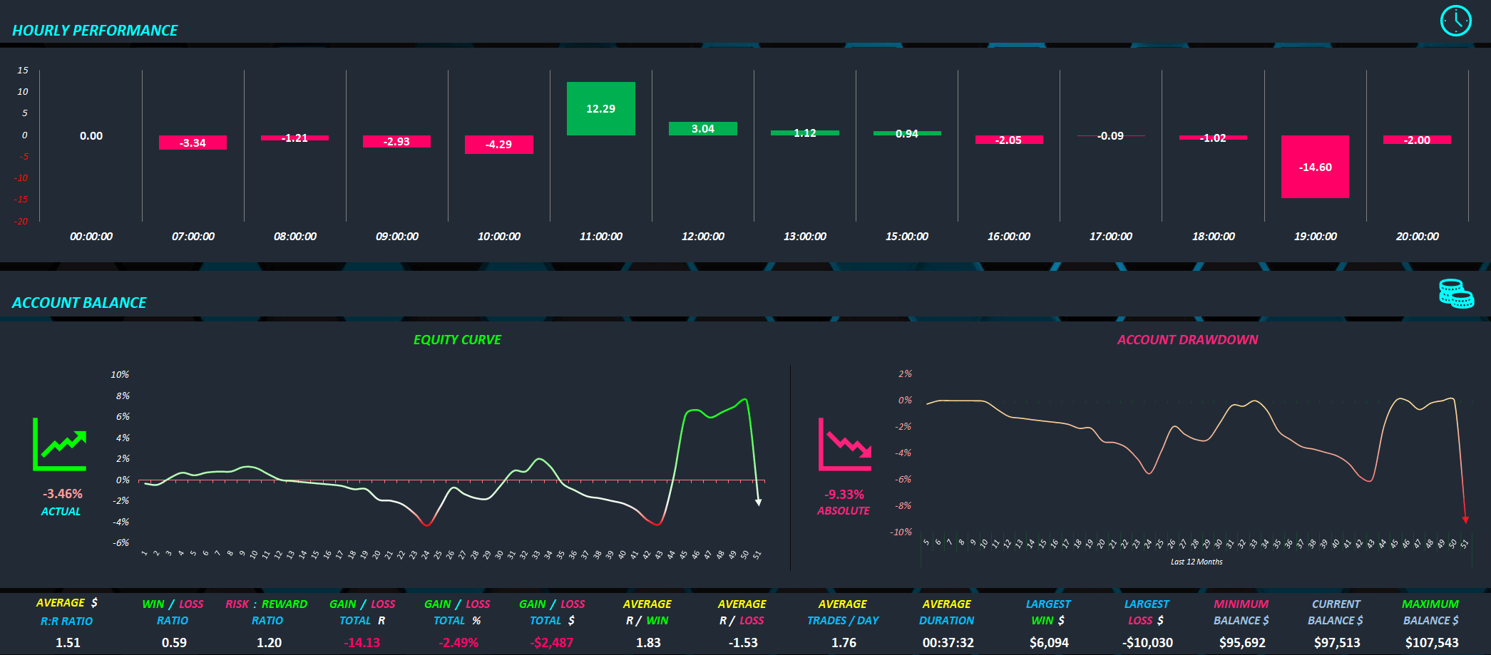Select the Hourly Performance section header
The image size is (1491, 655).
coord(93,31)
